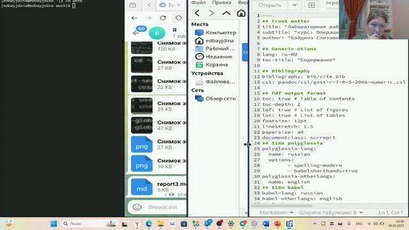Click line 'fontsize: 12pt' in editor
This screenshot has height=230, width=409.
pyautogui.click(x=284, y=121)
